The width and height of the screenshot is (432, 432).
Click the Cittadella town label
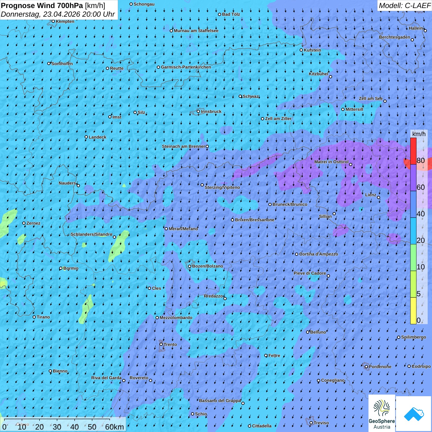[262, 426]
